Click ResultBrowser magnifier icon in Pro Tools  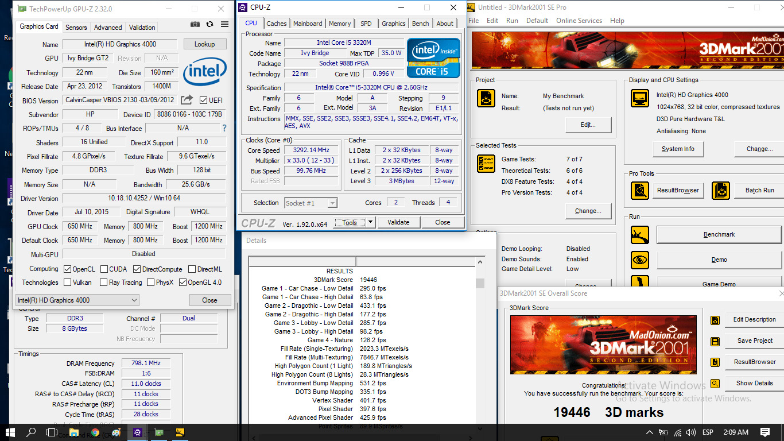[x=639, y=190]
